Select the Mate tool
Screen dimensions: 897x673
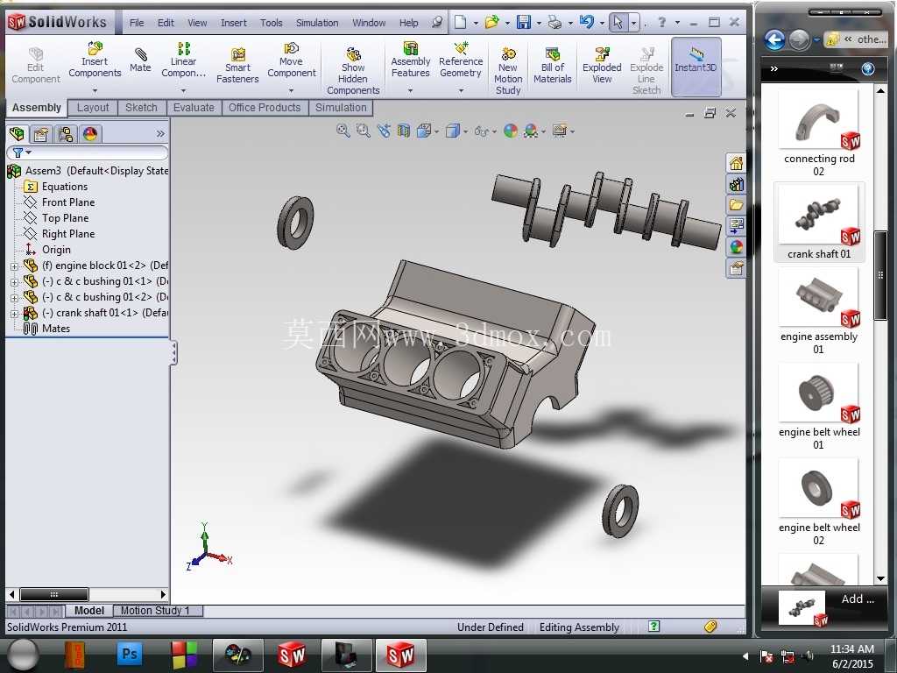[x=140, y=60]
